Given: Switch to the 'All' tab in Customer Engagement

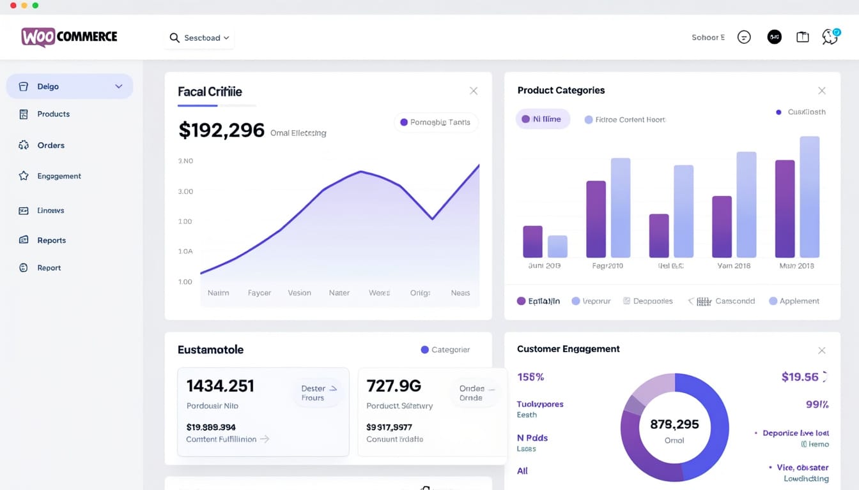Looking at the screenshot, I should (x=522, y=471).
